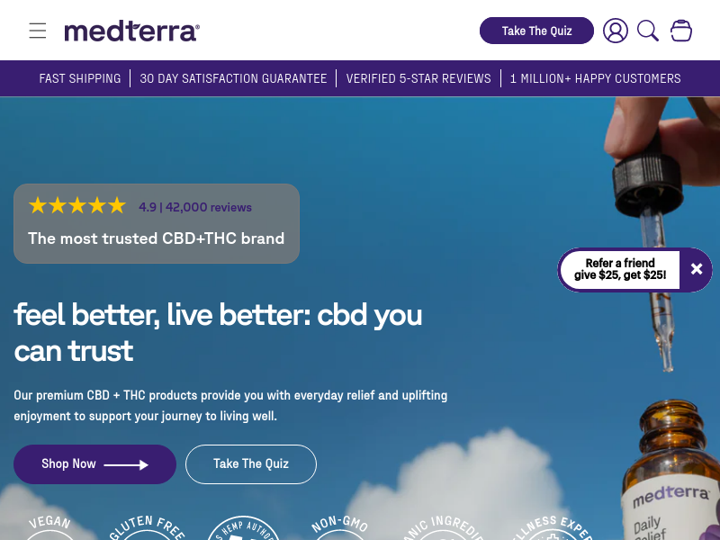
Task: Click the Hemp Authority certification badge
Action: pyautogui.click(x=243, y=528)
